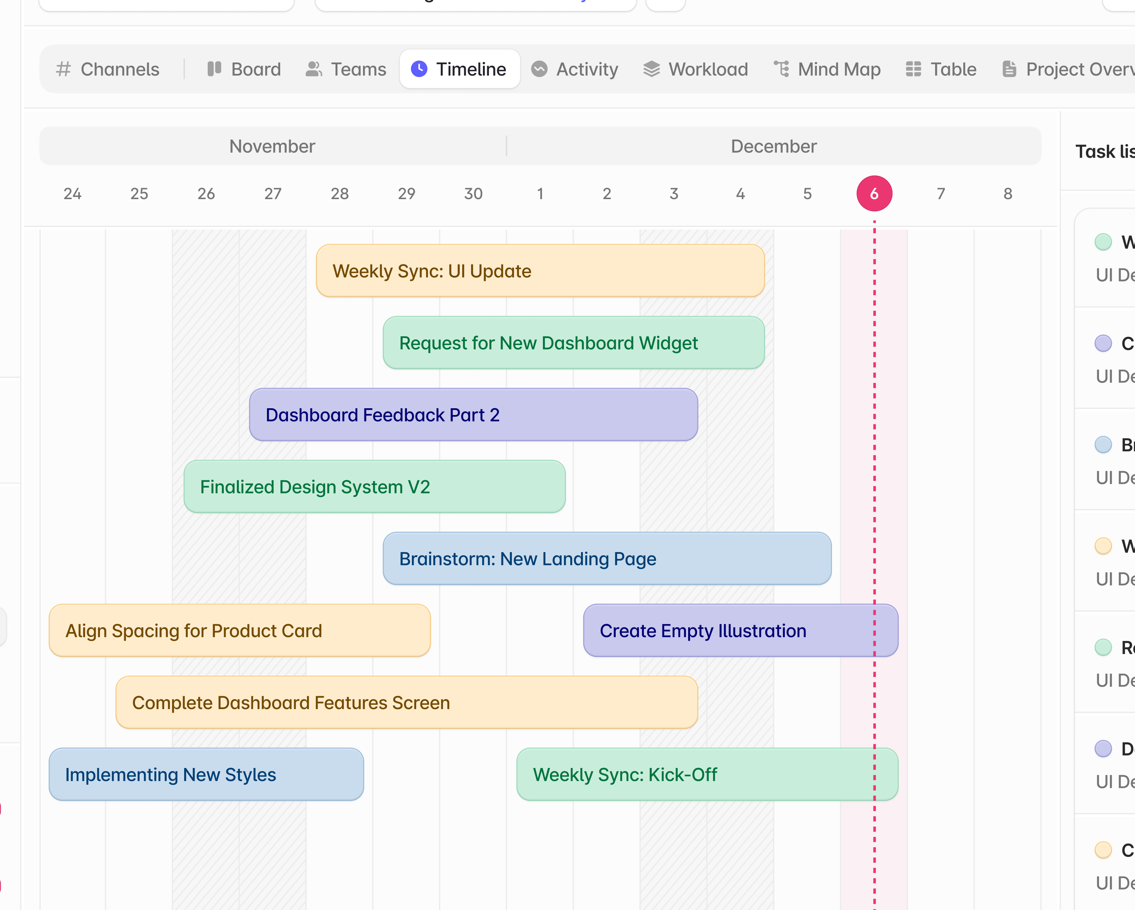Select date 28 in the timeline header
Screen dimensions: 1135x910
(339, 194)
